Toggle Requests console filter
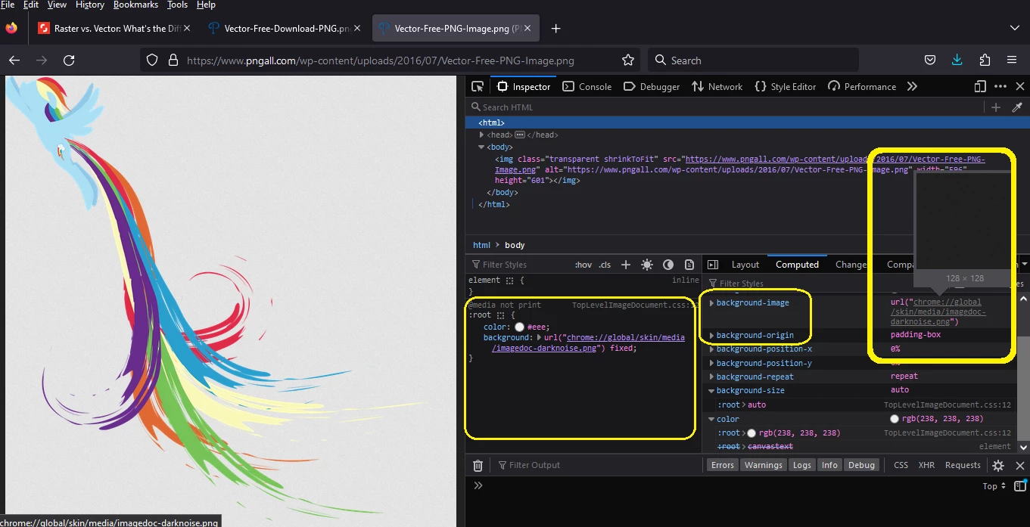 [x=963, y=465]
